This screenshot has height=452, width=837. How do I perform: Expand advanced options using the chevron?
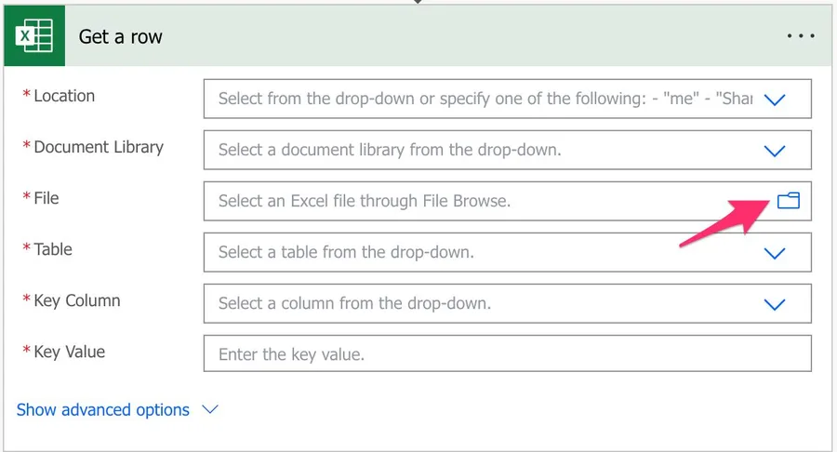[210, 409]
